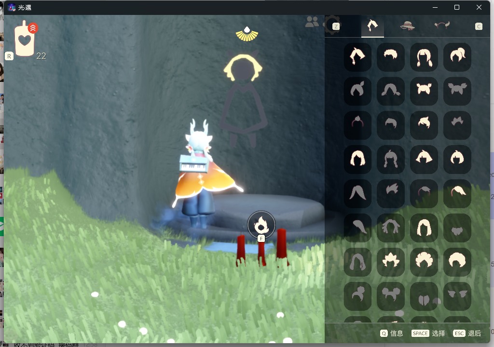This screenshot has width=494, height=347.
Task: Choose the grey side bun hairstyle
Action: (x=357, y=296)
